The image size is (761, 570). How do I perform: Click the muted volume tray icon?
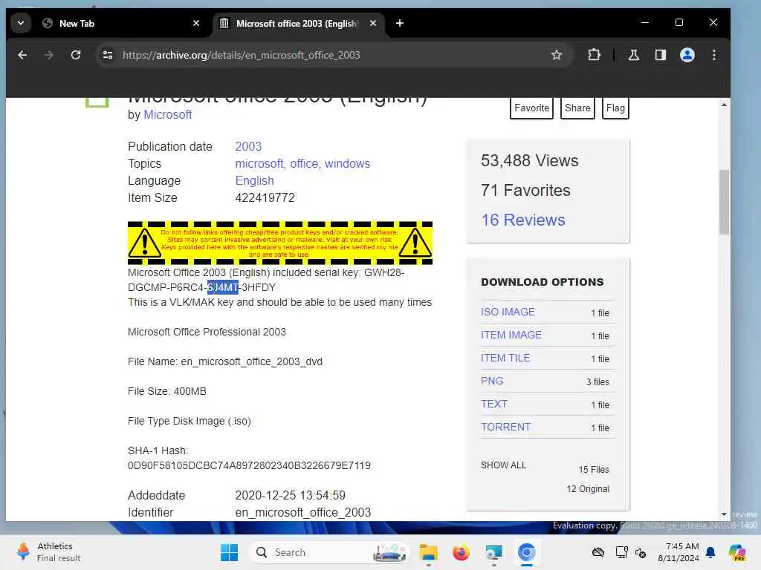tap(641, 552)
